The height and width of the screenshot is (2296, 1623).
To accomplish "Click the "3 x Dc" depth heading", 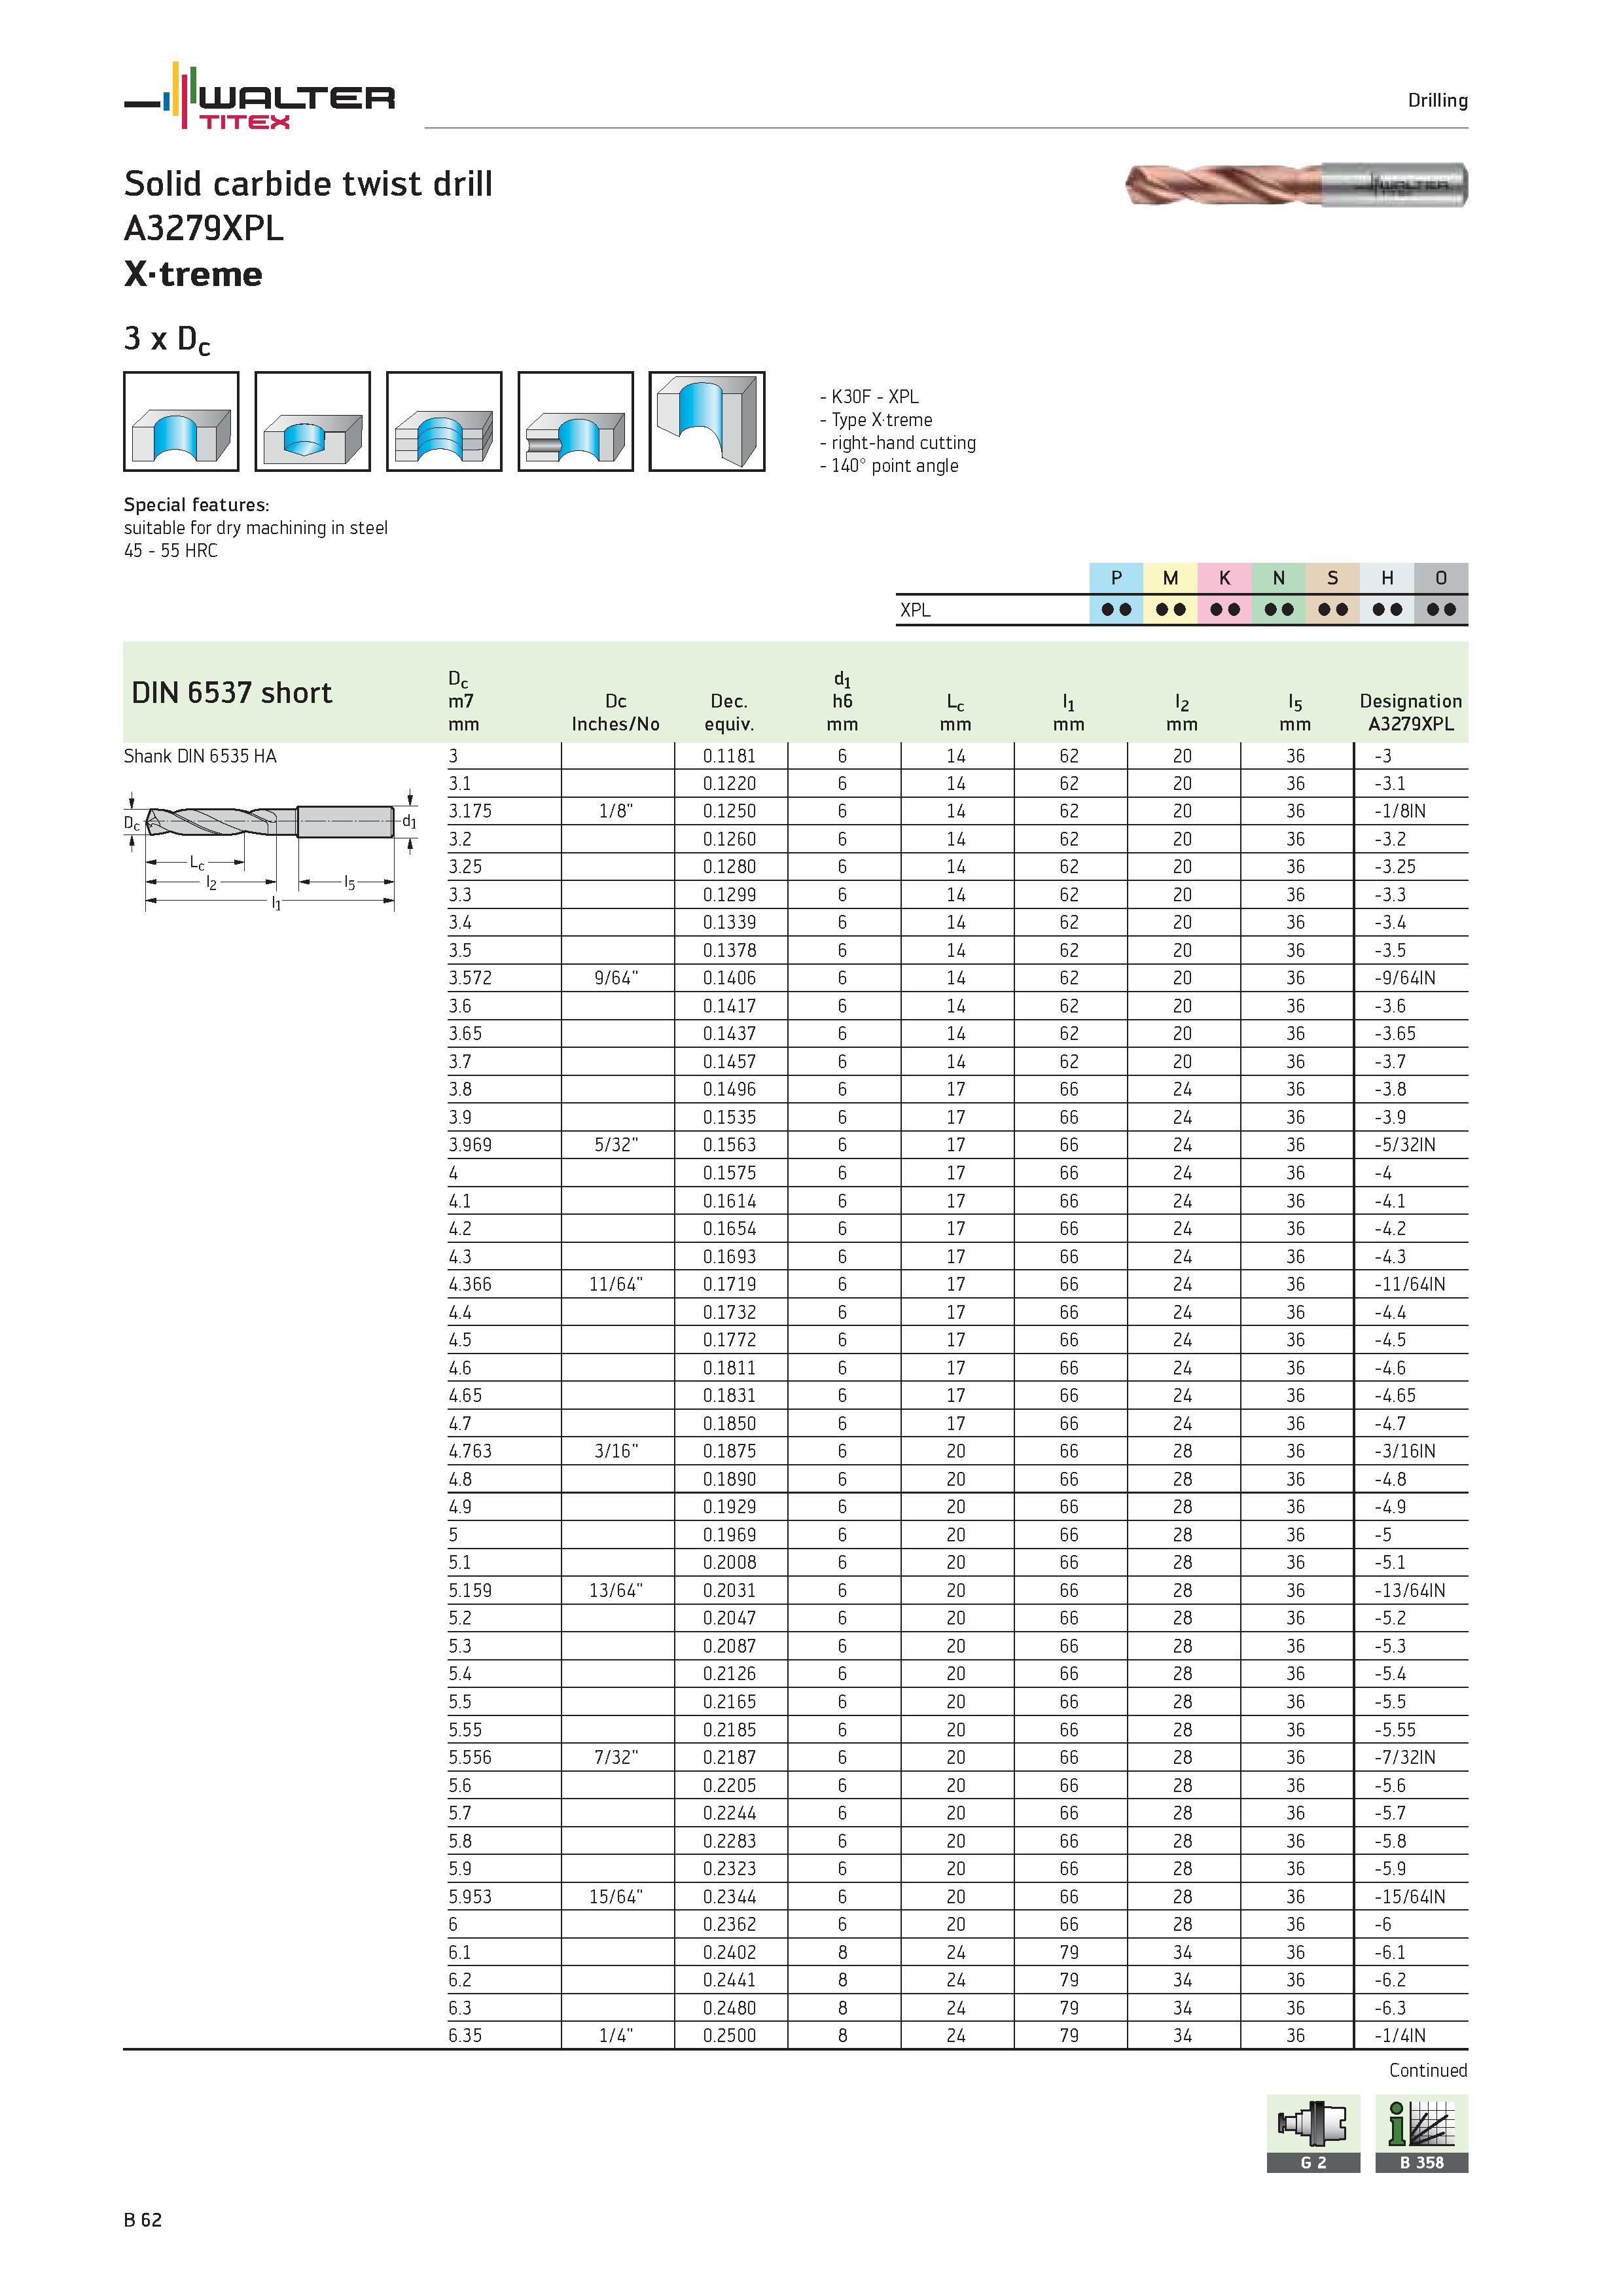I will (x=167, y=340).
